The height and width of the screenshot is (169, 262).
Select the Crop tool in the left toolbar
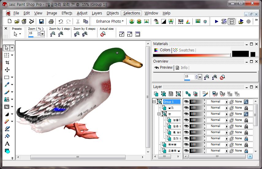click(7, 62)
